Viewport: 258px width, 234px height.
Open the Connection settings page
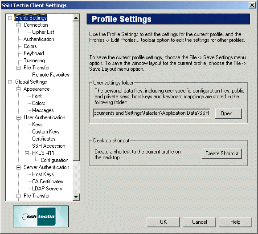coord(36,25)
